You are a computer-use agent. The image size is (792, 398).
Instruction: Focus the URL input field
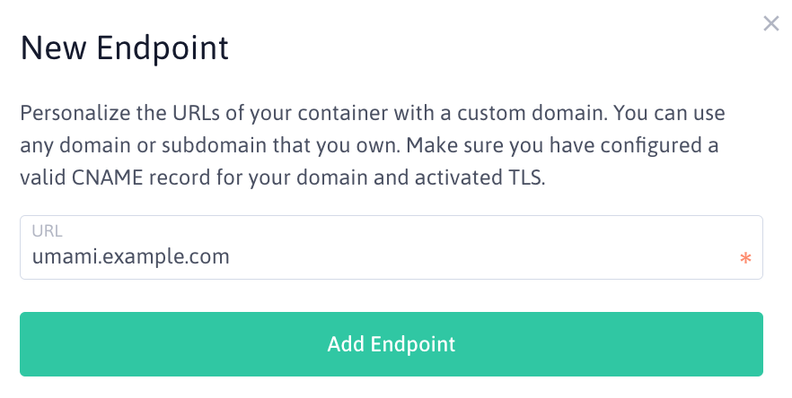click(x=392, y=247)
